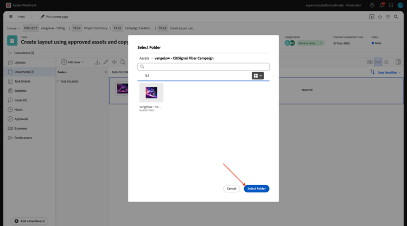Collapse left panel via Documents (1) header
407x226 pixels.
(x=21, y=53)
